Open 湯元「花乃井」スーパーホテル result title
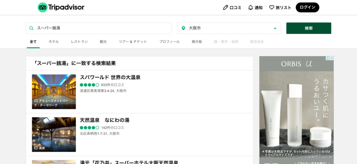357x164 pixels. [129, 162]
